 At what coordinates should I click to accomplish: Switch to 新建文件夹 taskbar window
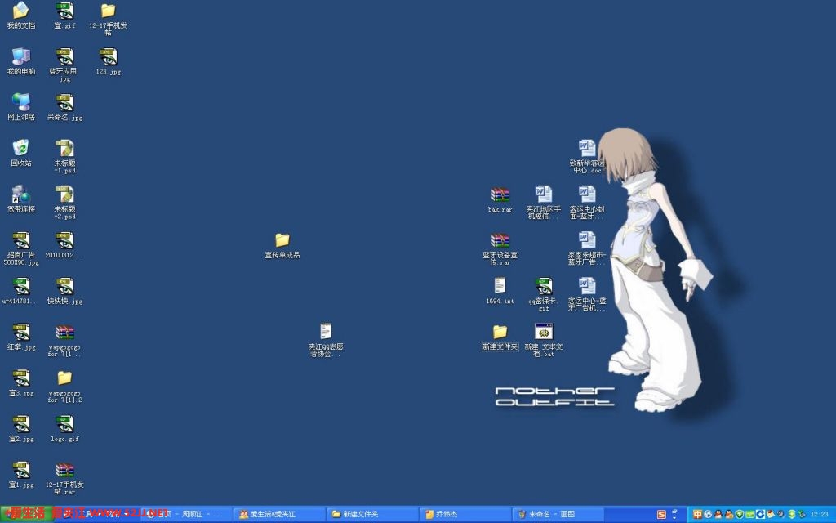pyautogui.click(x=372, y=514)
